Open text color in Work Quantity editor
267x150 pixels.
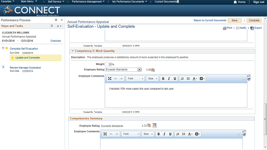tap(195, 79)
